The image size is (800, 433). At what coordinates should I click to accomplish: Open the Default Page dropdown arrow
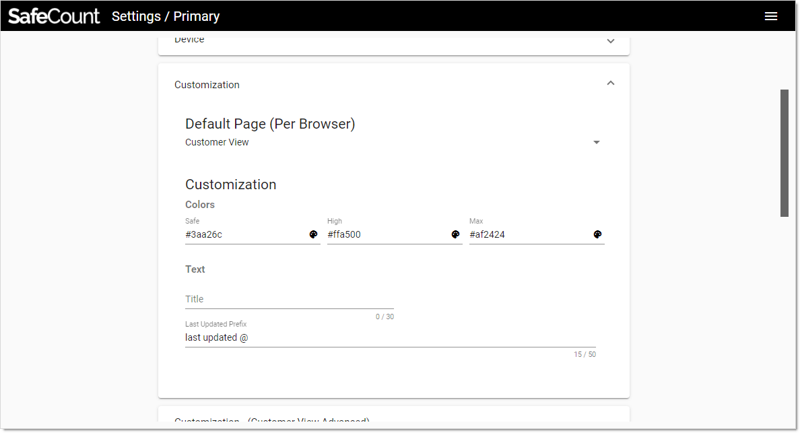click(597, 142)
